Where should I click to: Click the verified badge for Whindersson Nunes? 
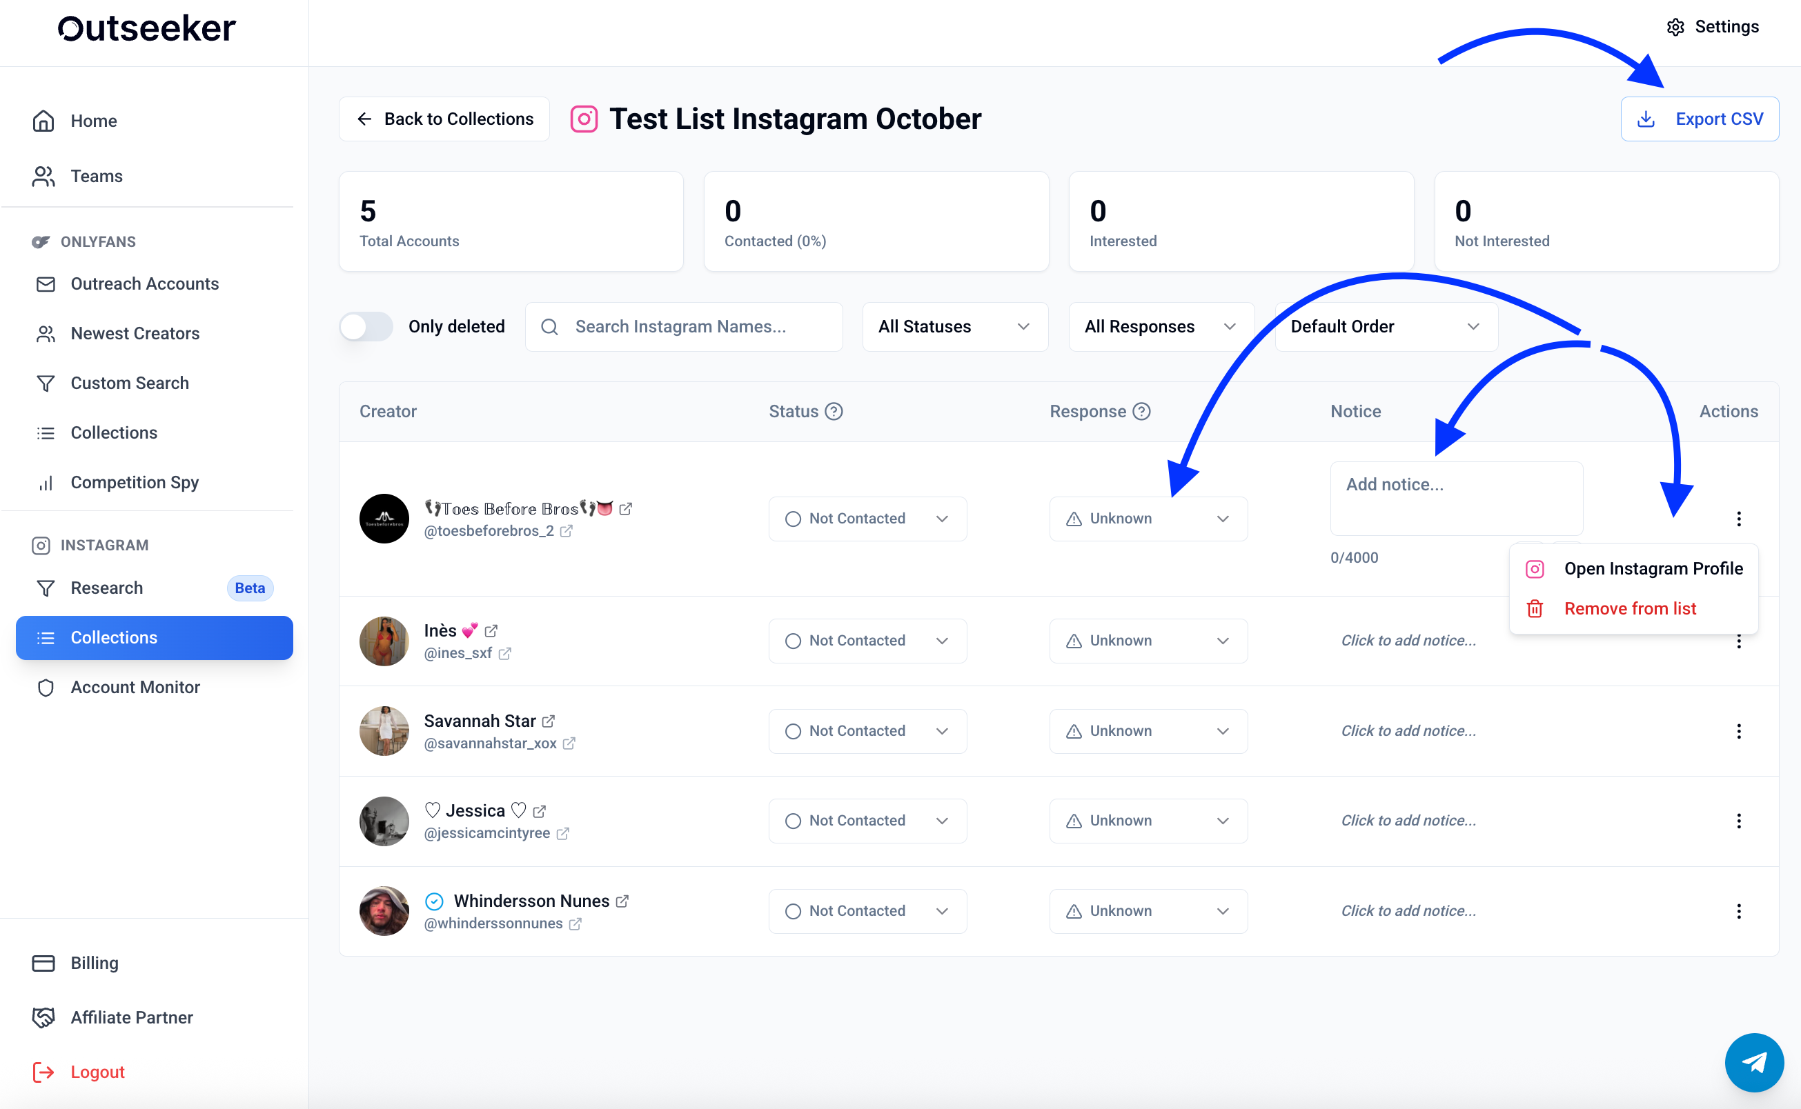(435, 901)
